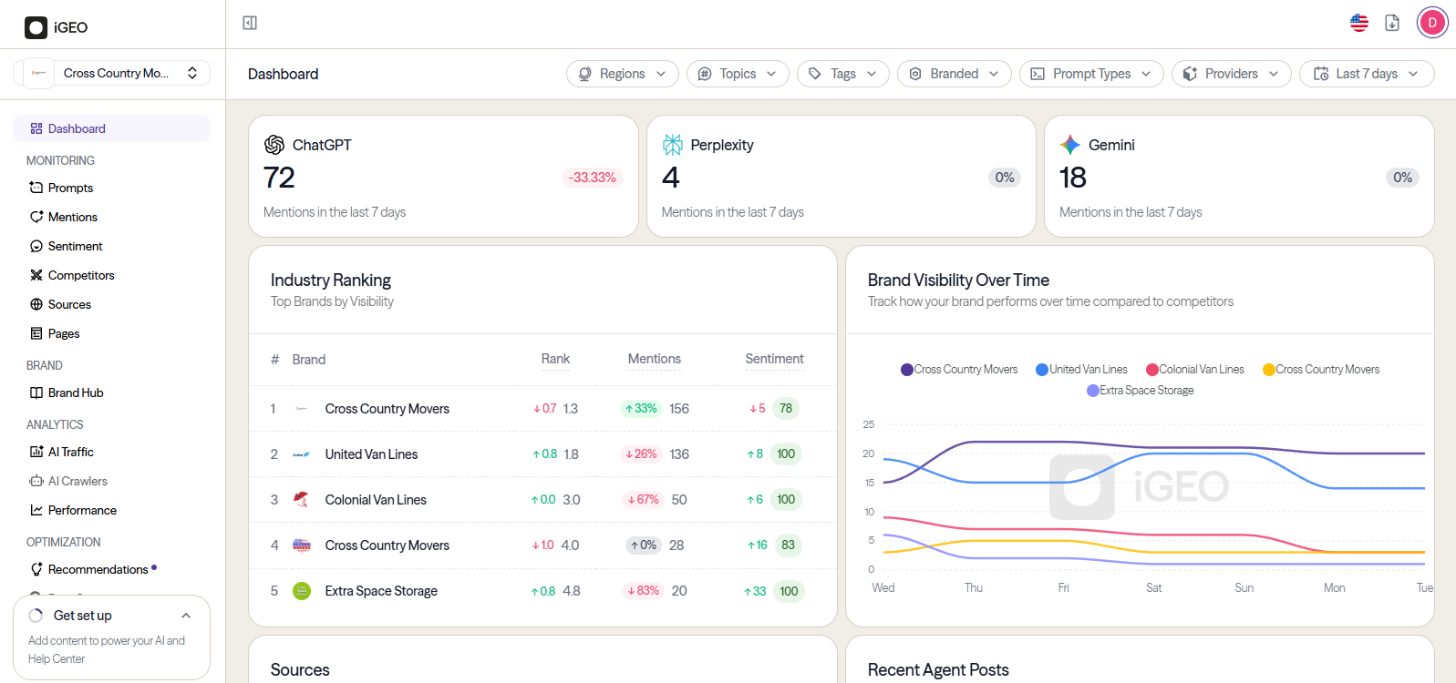Open the Providers filter dropdown
This screenshot has width=1456, height=683.
(1232, 74)
